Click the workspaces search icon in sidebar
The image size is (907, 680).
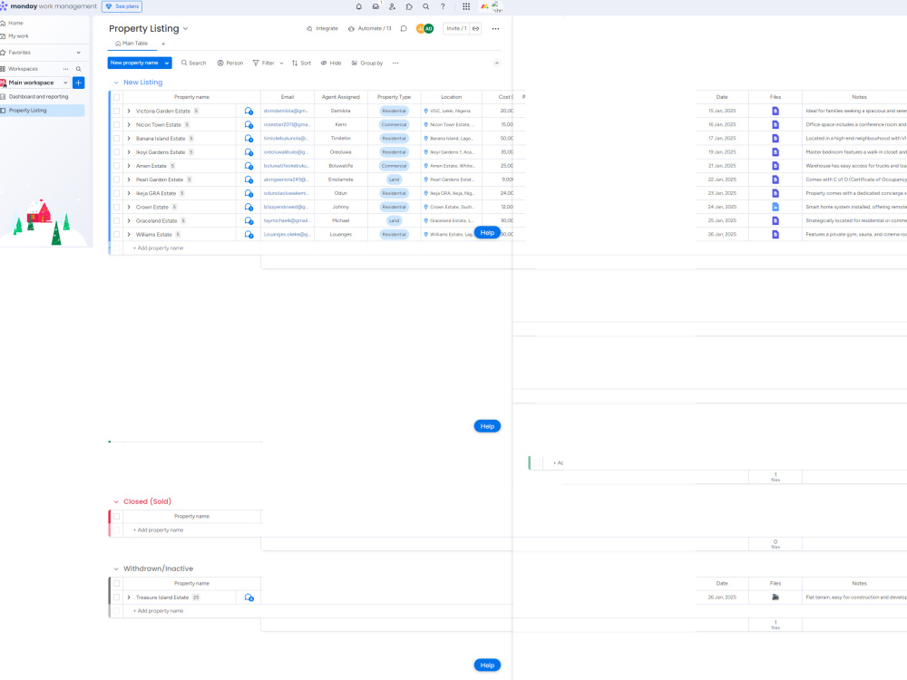(x=79, y=69)
